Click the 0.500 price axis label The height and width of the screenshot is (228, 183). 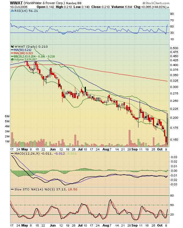tap(174, 48)
